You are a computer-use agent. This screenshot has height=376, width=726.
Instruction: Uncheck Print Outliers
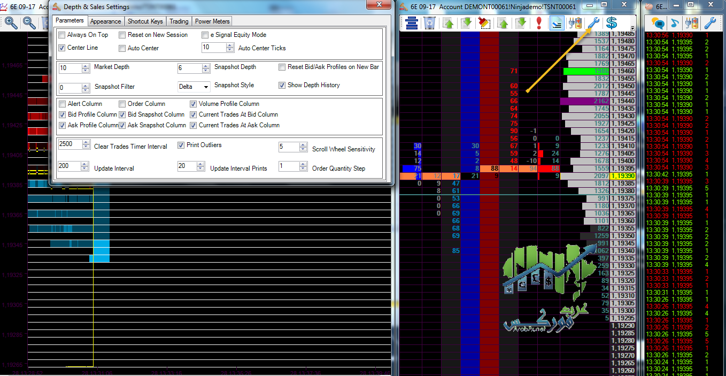181,145
